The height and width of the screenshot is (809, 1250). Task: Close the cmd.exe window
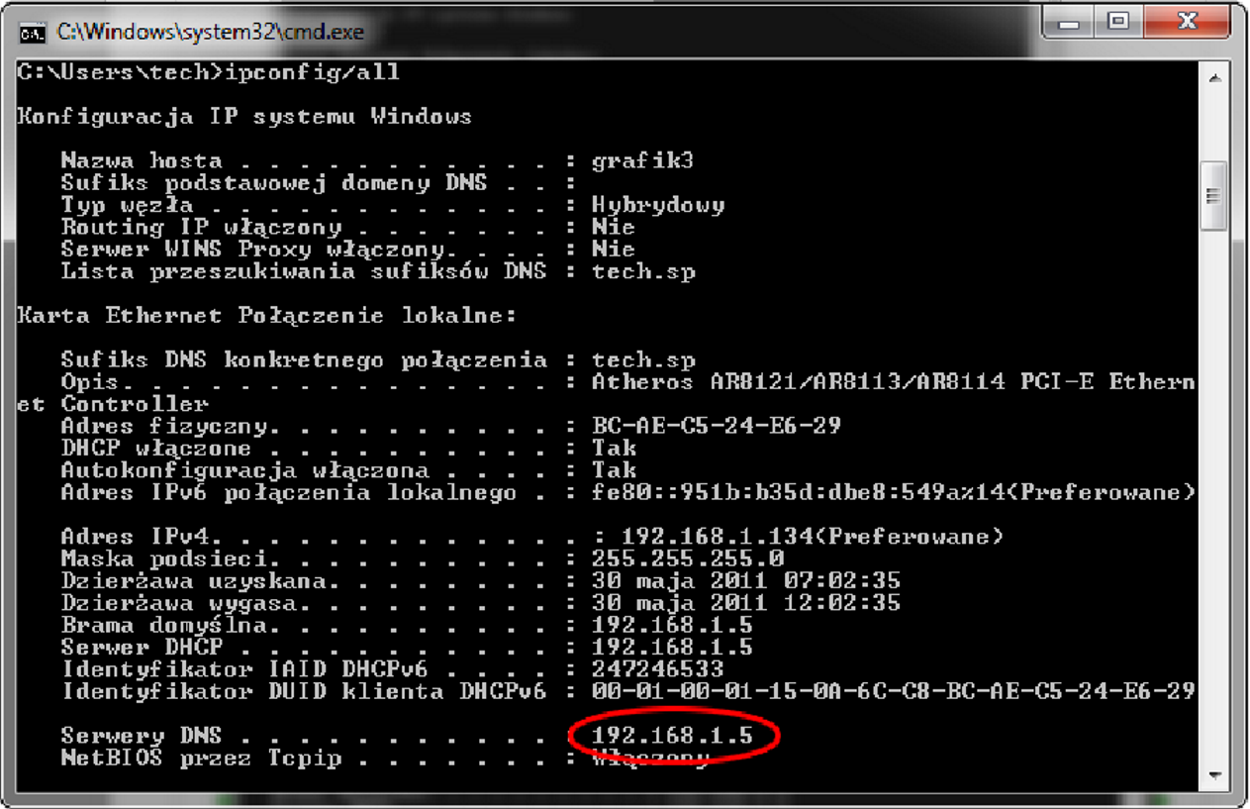1188,23
